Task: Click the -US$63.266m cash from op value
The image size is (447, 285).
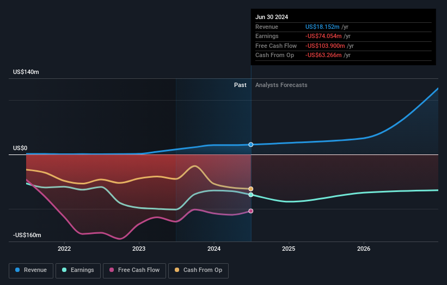Action: [x=323, y=55]
